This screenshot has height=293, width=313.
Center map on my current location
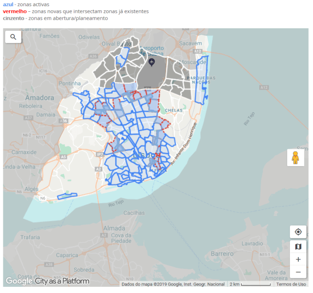tap(298, 232)
